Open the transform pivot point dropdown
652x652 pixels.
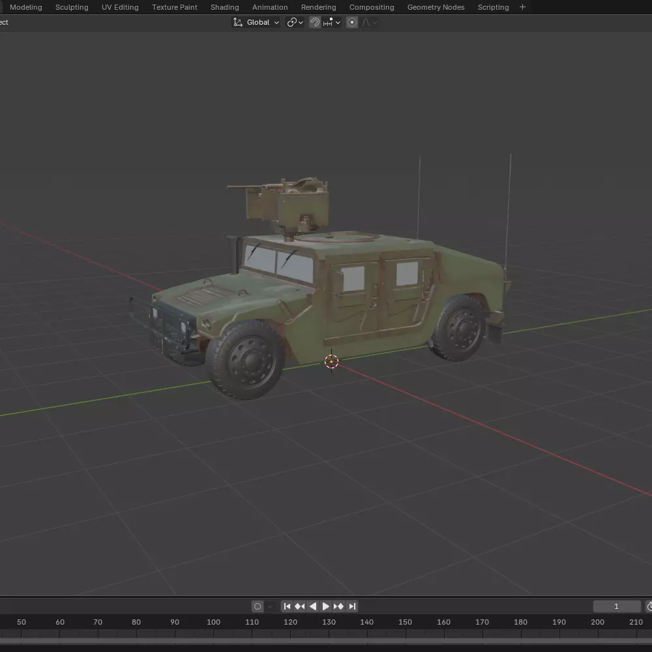point(295,22)
